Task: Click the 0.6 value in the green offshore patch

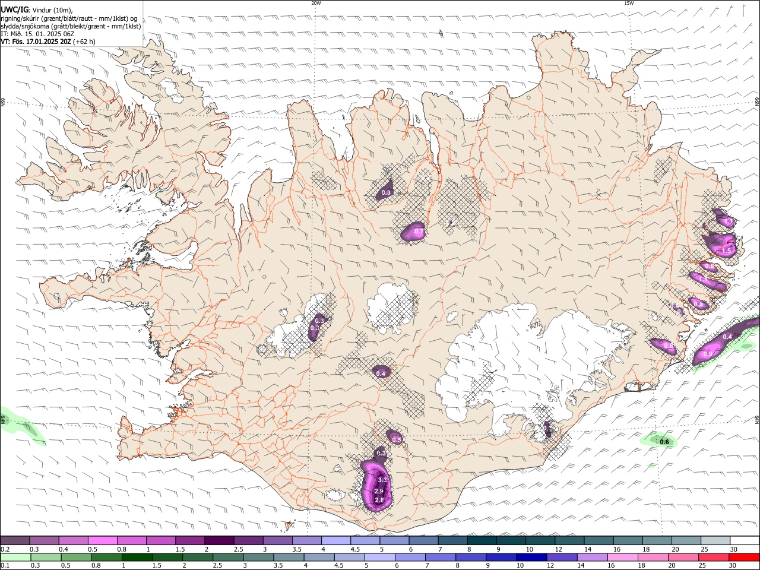Action: pos(664,442)
